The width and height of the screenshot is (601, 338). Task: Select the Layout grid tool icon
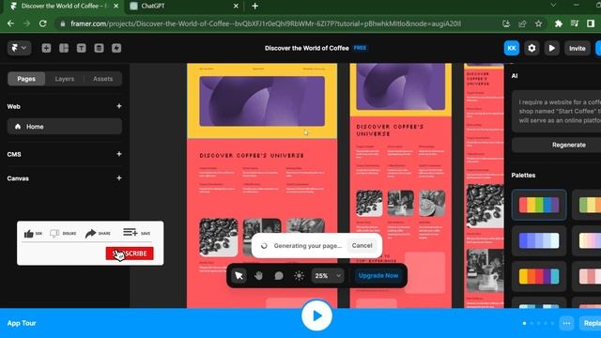click(64, 48)
